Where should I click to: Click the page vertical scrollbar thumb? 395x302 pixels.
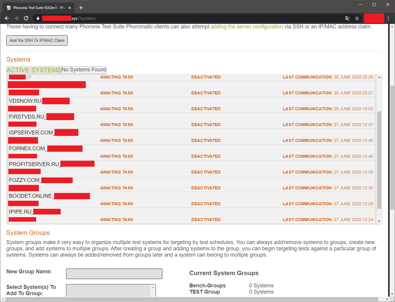(392, 147)
